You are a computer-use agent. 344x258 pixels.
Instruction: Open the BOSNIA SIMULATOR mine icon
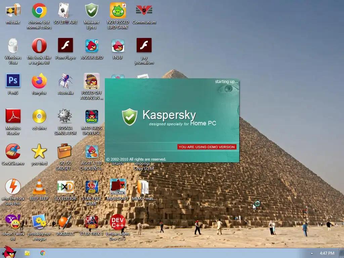(x=65, y=116)
